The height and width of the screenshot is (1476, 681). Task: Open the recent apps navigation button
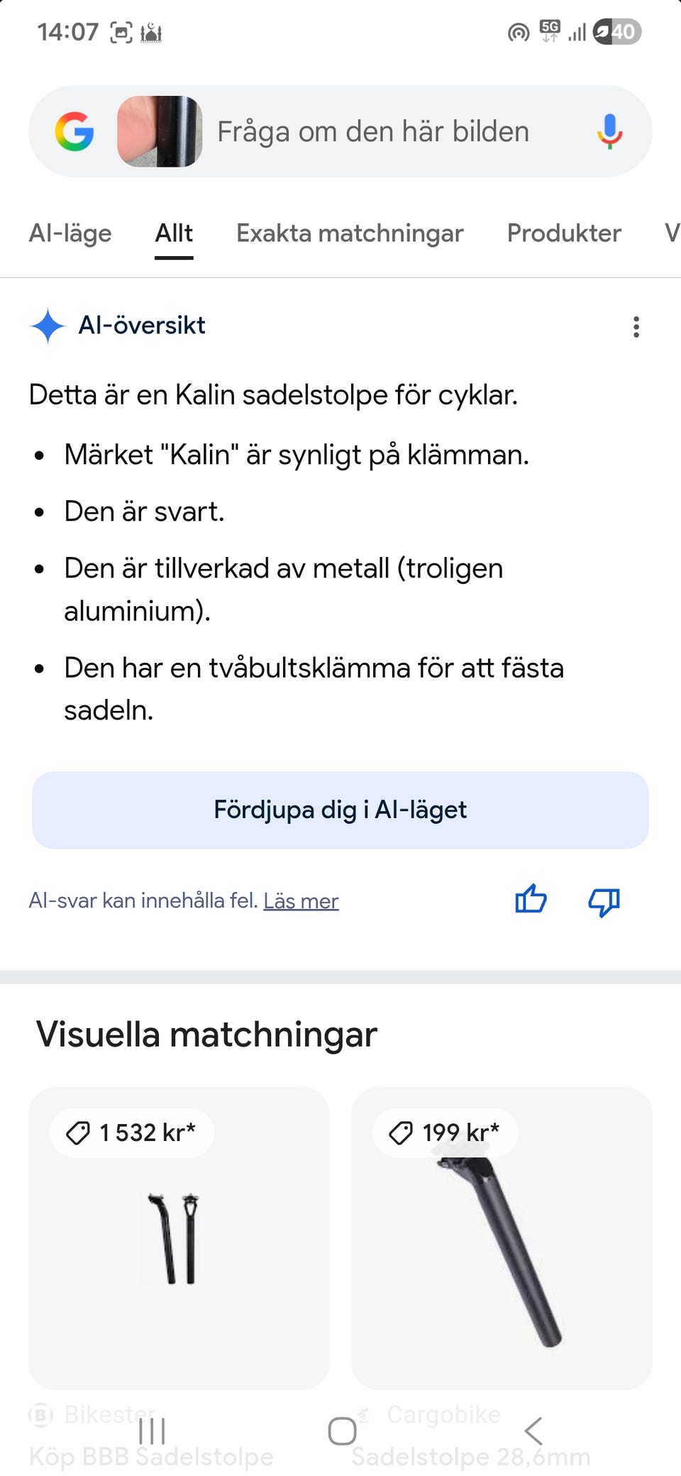pos(152,1431)
